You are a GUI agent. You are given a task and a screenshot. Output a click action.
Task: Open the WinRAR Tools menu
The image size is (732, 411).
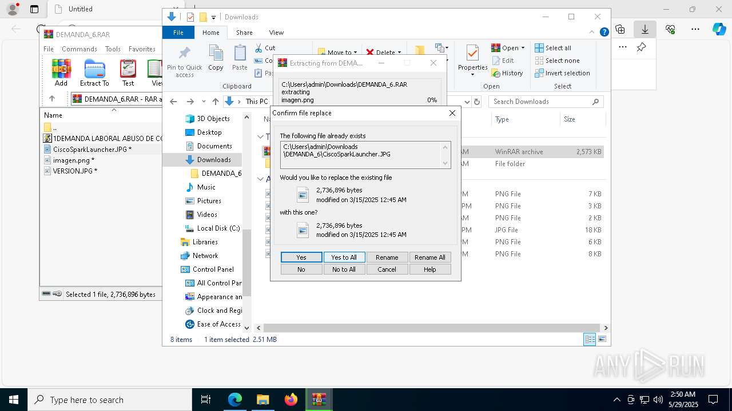point(113,49)
